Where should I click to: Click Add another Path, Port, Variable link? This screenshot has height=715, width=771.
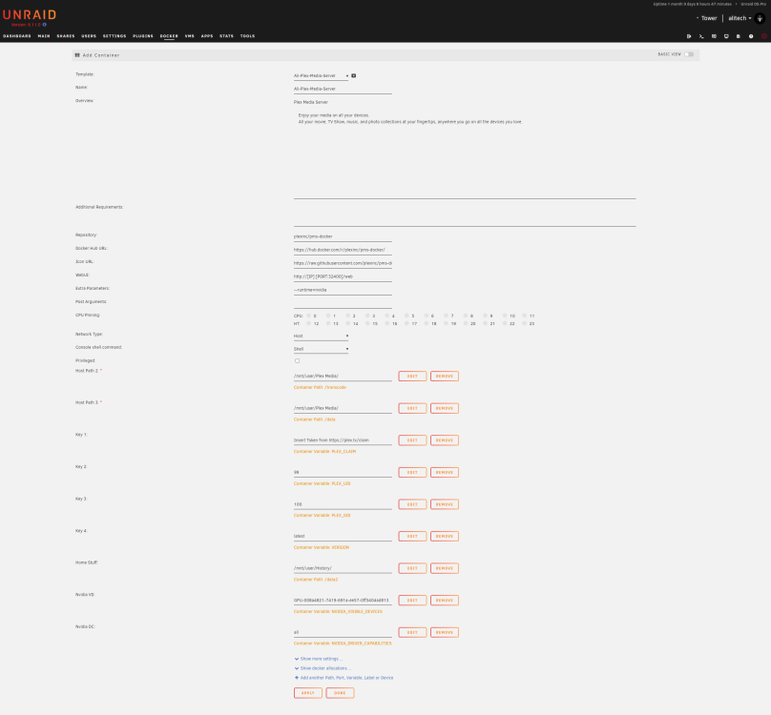tap(346, 678)
